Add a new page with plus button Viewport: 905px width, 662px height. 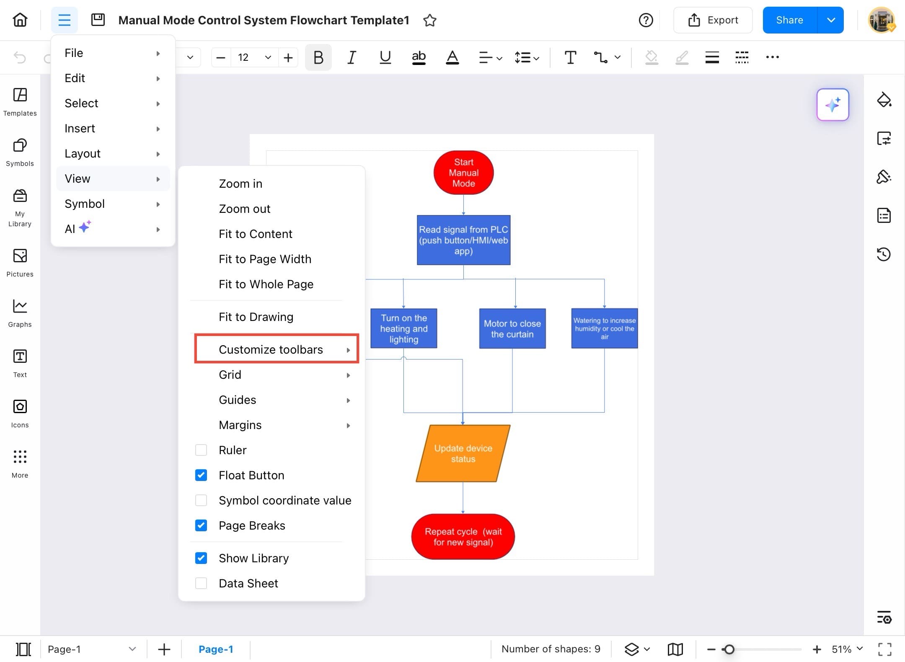164,649
